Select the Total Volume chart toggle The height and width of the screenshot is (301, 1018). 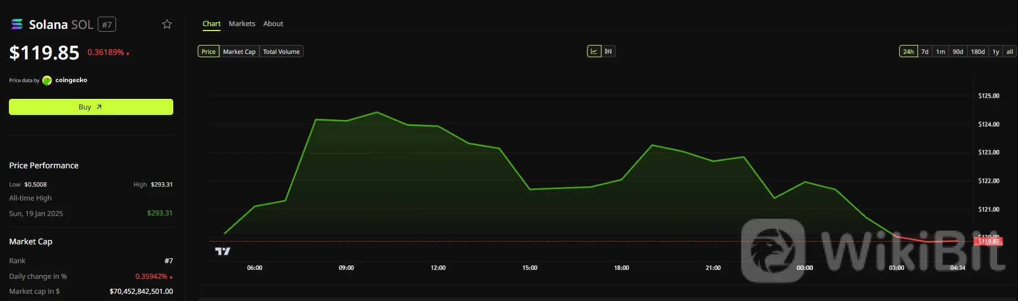282,51
